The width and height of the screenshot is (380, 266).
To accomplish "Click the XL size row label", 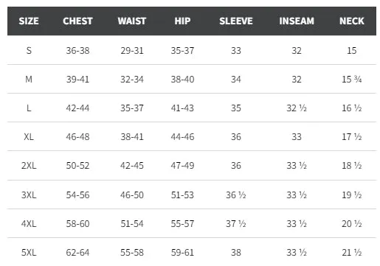I will [x=29, y=137].
